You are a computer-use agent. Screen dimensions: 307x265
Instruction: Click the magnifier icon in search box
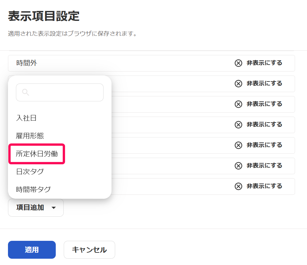pyautogui.click(x=26, y=92)
